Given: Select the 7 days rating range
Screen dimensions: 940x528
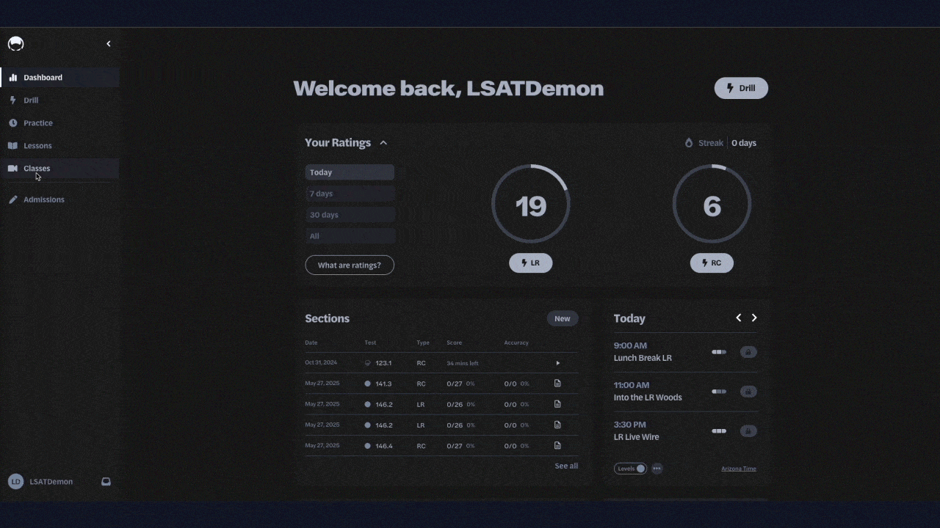Looking at the screenshot, I should click(x=350, y=194).
